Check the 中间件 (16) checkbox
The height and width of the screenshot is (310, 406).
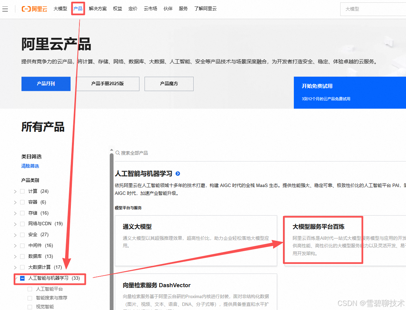[x=22, y=246]
